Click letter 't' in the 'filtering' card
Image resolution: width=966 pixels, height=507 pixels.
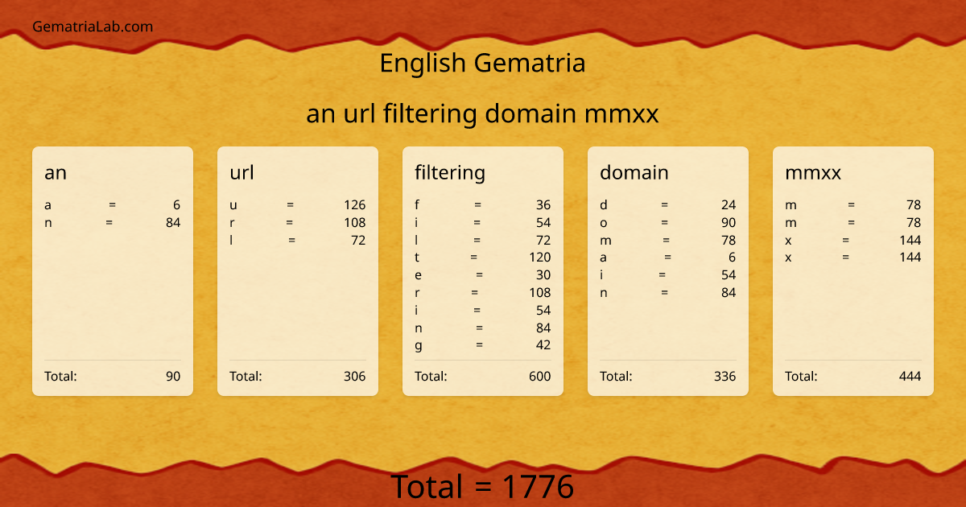pos(417,258)
